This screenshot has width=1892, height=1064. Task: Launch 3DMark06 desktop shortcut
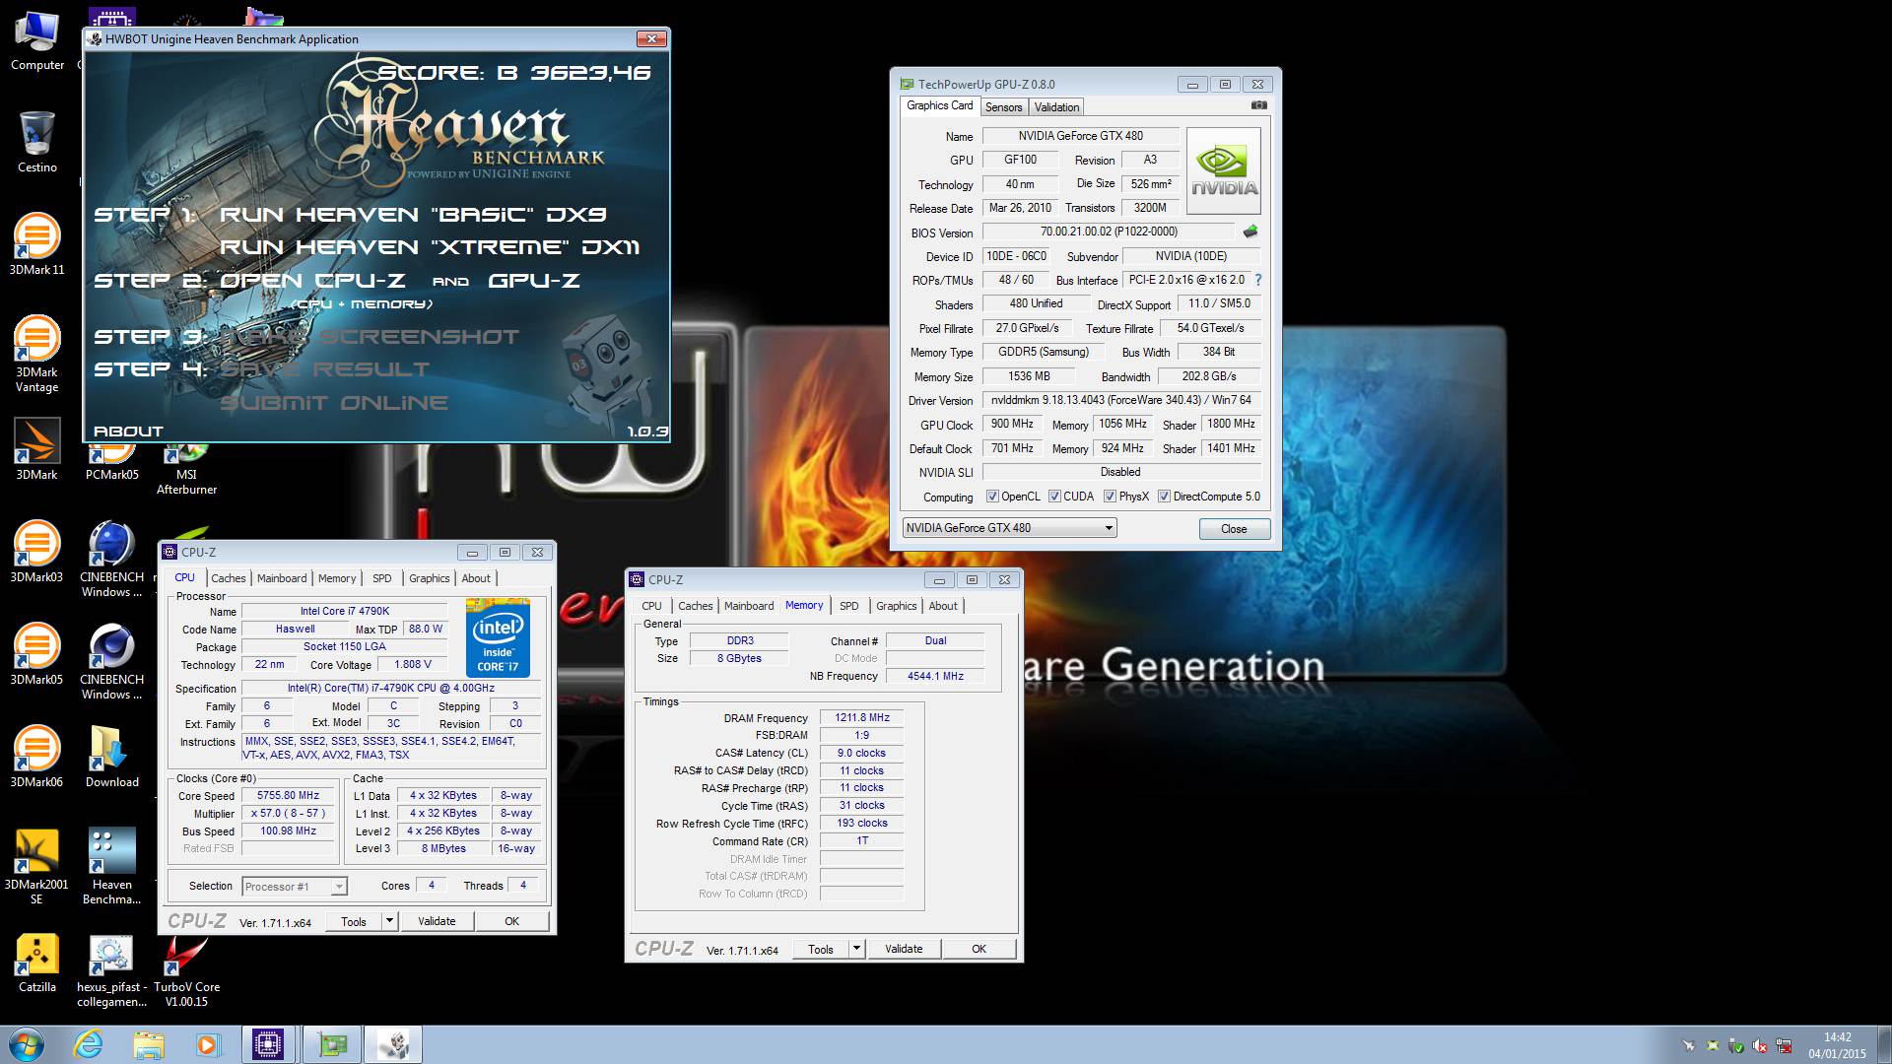[x=37, y=757]
